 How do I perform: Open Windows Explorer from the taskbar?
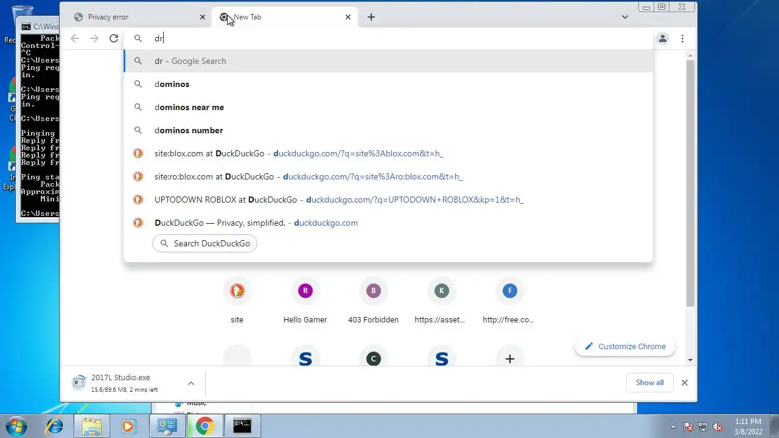pyautogui.click(x=91, y=426)
